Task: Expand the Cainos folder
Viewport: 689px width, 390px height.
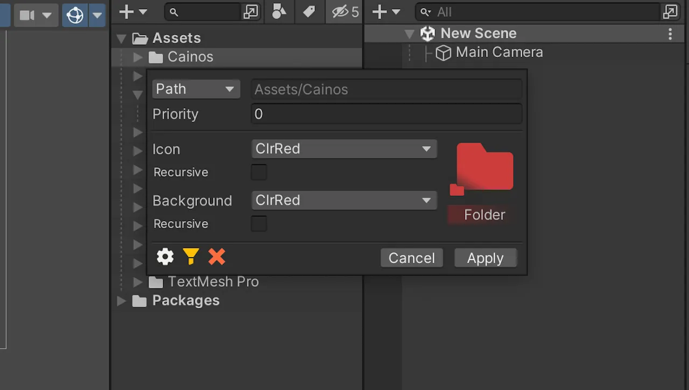Action: (138, 57)
